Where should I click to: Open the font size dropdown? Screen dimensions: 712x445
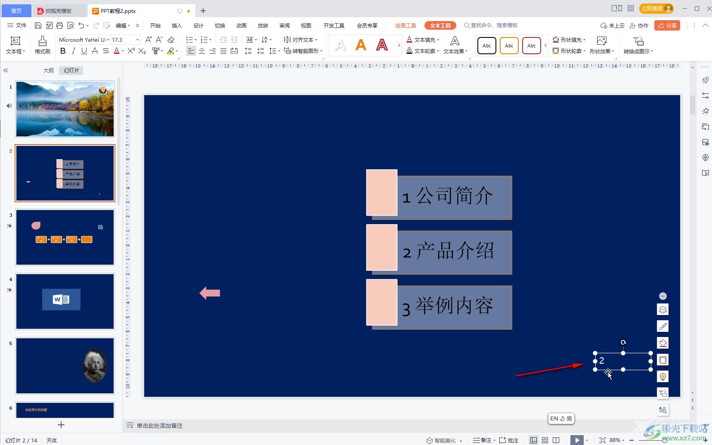tap(138, 40)
